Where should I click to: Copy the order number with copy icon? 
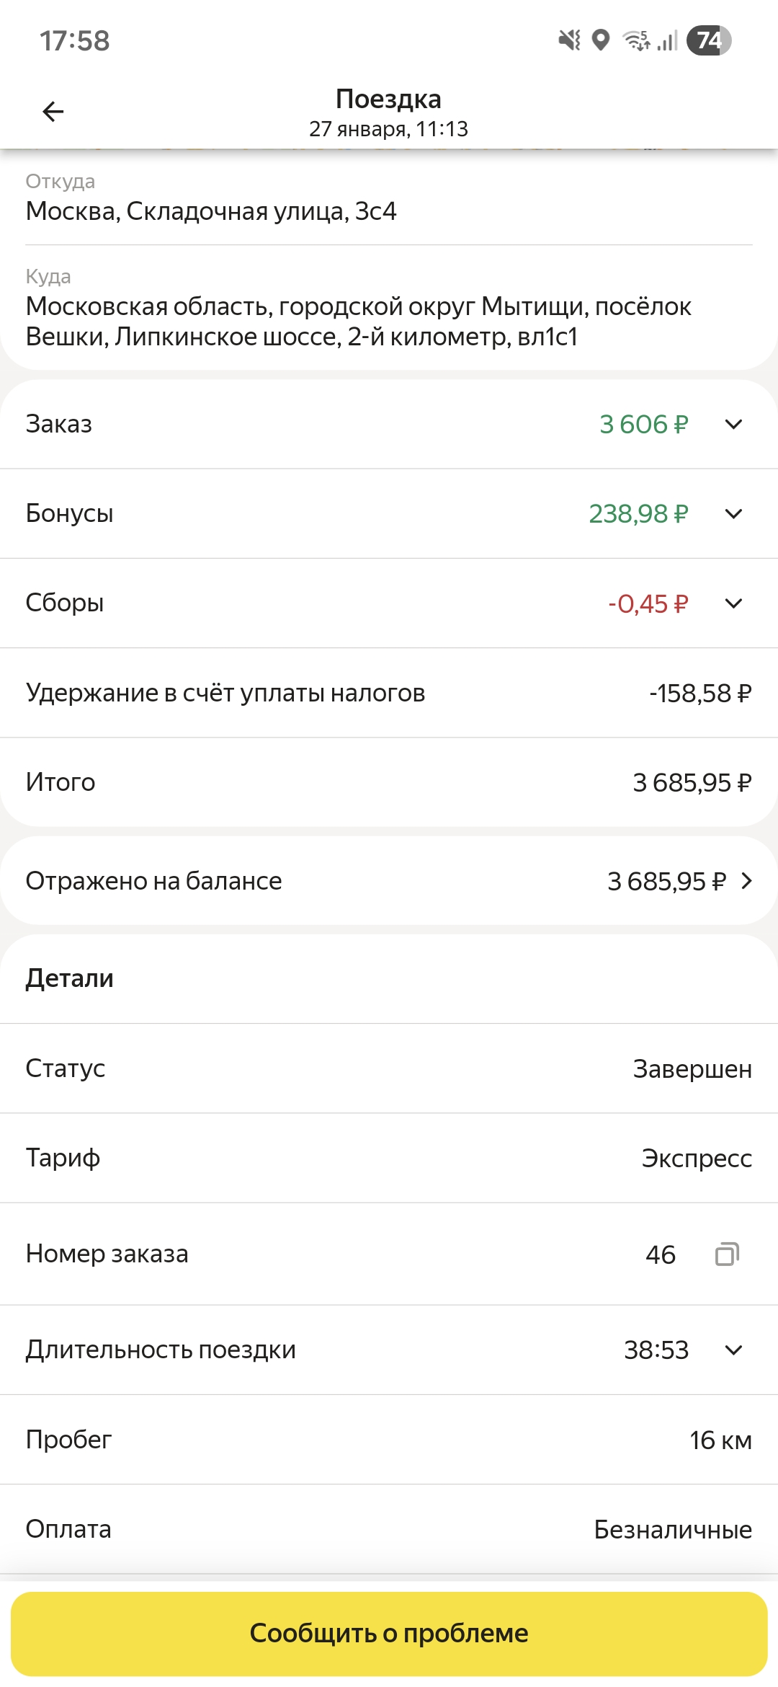727,1254
